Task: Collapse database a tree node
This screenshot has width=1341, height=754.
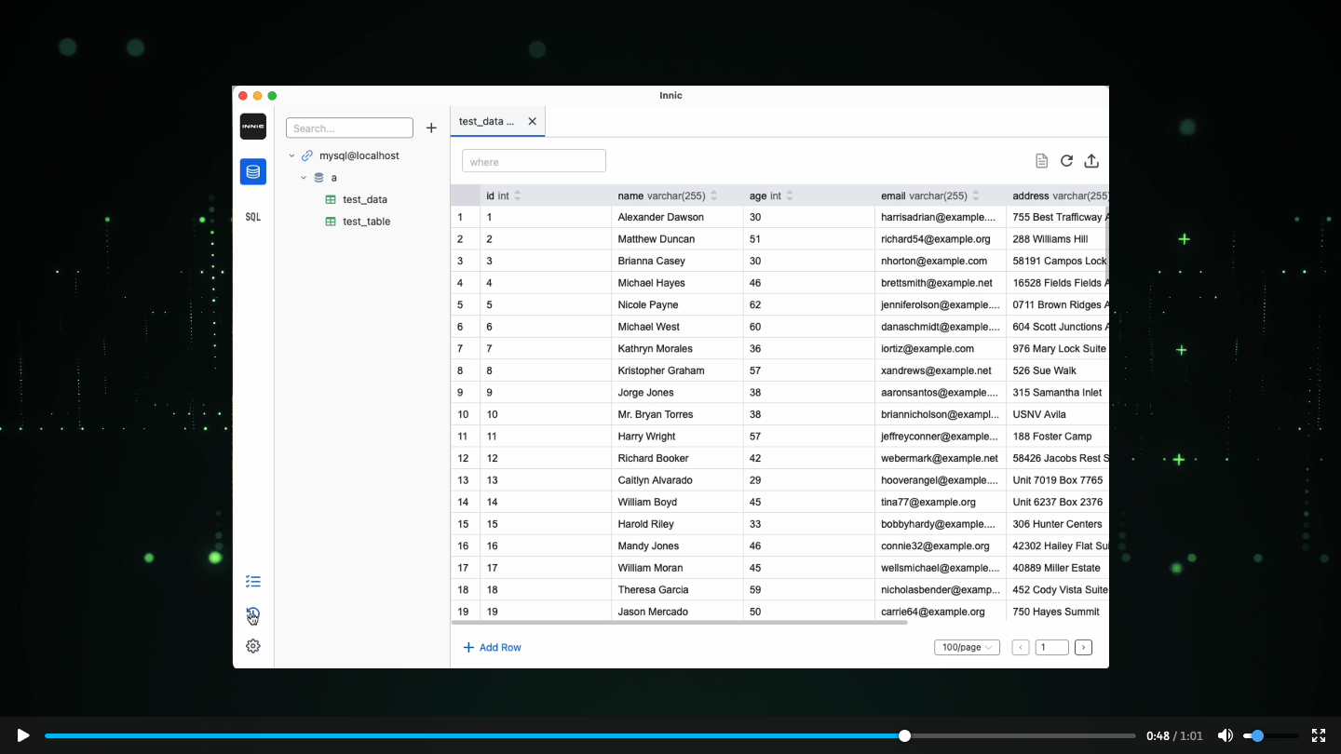Action: [304, 178]
